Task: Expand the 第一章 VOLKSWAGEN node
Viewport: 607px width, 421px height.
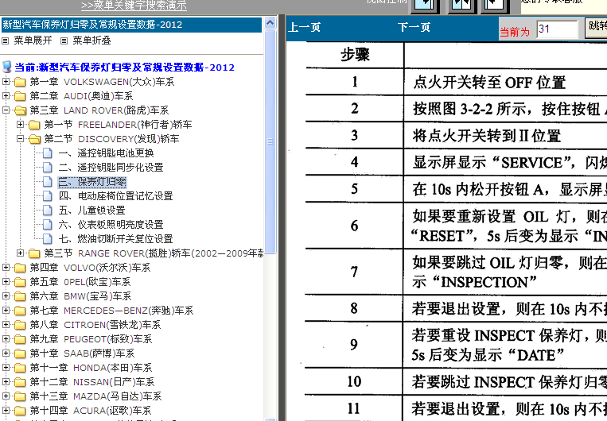Action: [x=6, y=82]
